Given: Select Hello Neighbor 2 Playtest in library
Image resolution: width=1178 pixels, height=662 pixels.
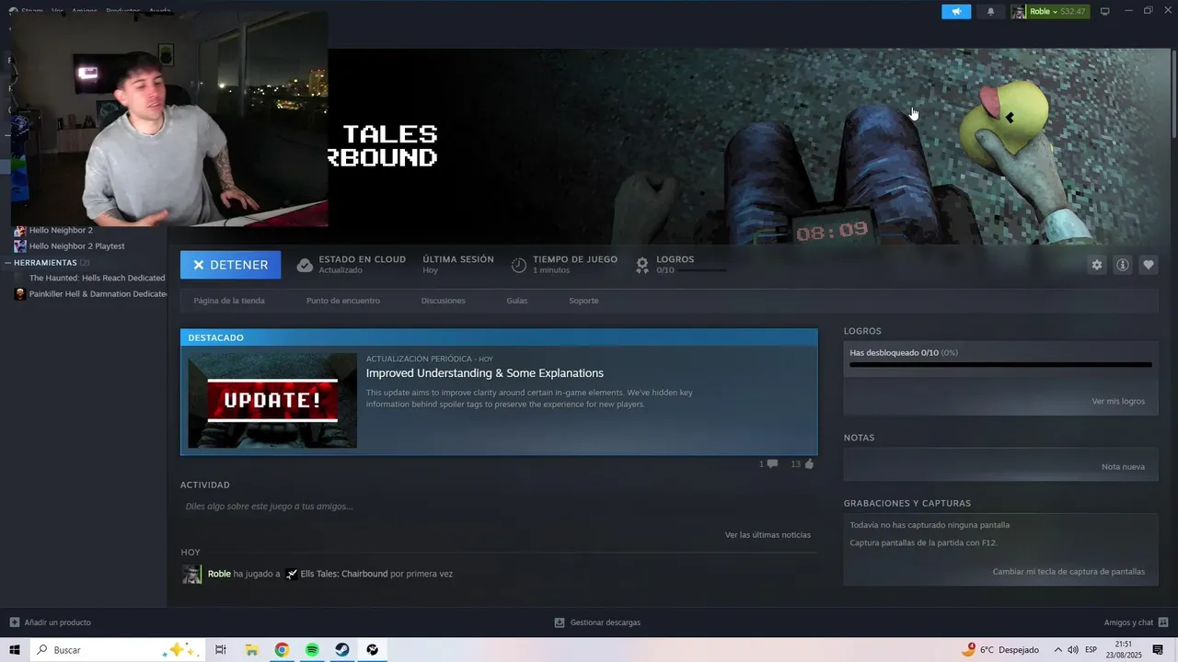Looking at the screenshot, I should (x=76, y=246).
